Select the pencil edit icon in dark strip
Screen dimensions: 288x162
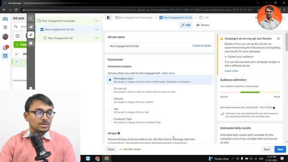click(31, 35)
